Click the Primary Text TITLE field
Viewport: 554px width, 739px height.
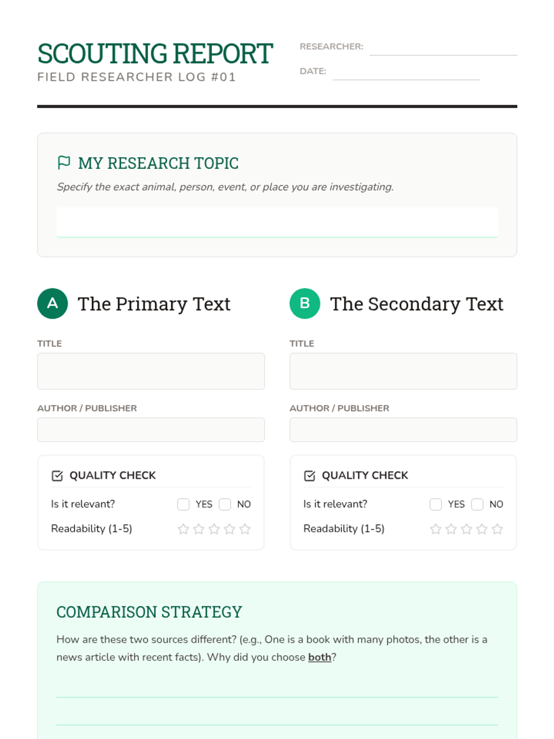pos(151,371)
